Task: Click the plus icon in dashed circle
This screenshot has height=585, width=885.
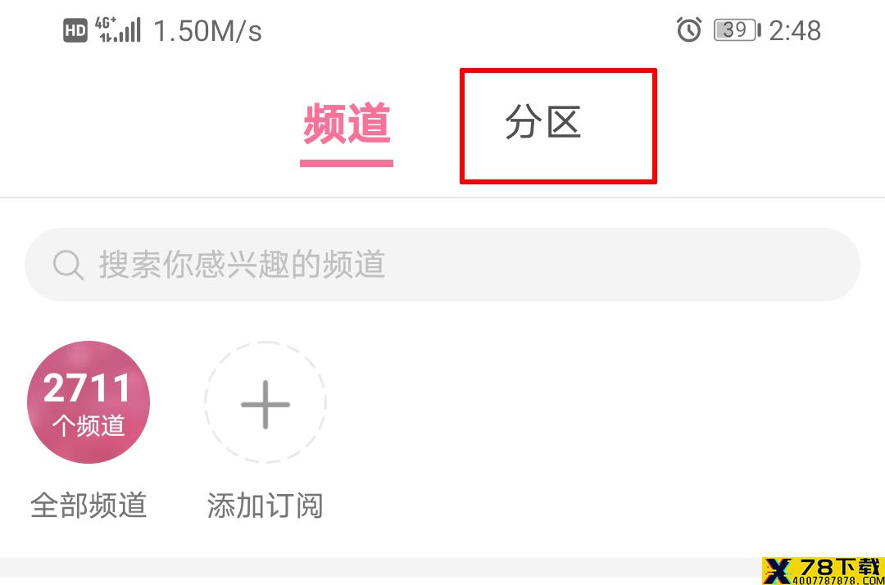Action: (265, 404)
